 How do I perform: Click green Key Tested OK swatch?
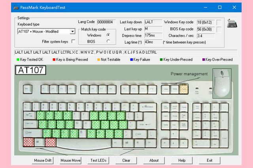(18, 60)
